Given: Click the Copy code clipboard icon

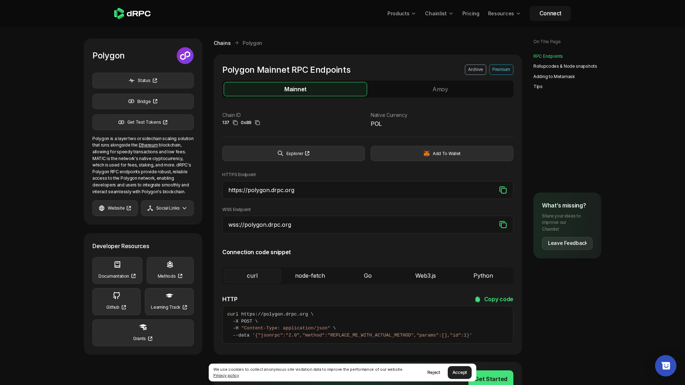Looking at the screenshot, I should [x=478, y=299].
